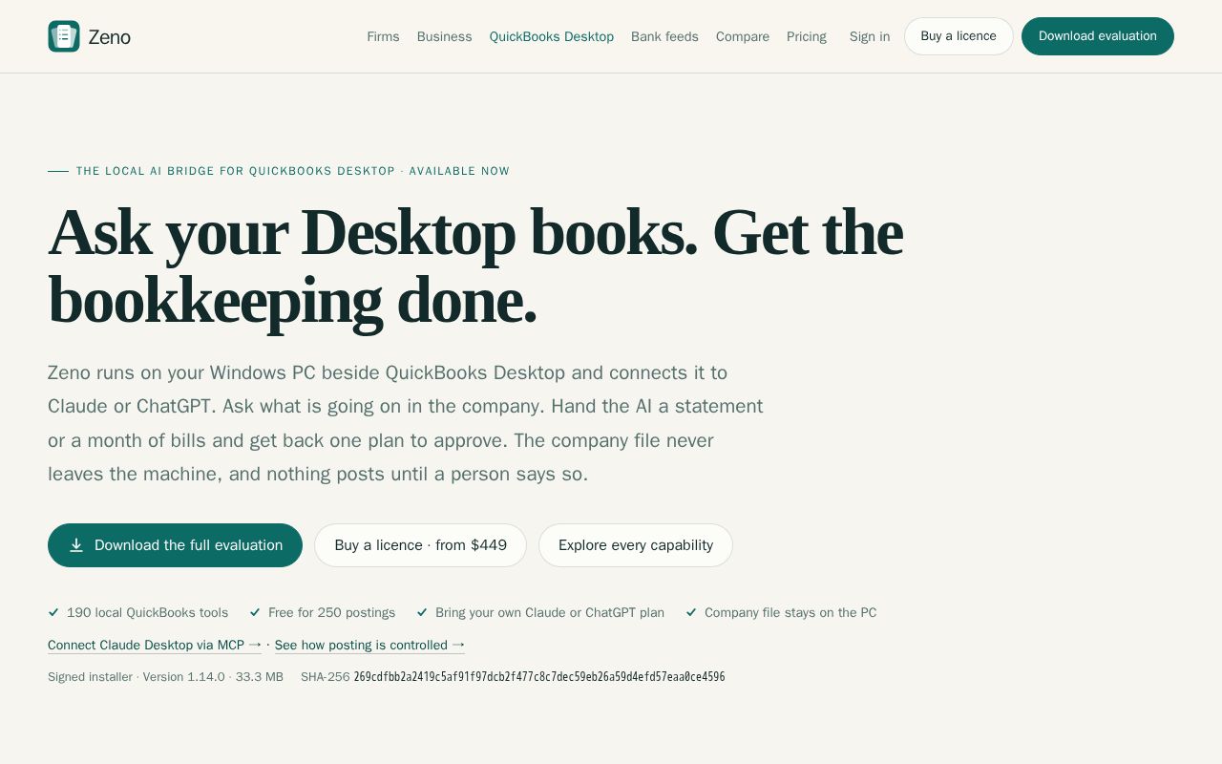Click the Zeno brand name text

109,37
